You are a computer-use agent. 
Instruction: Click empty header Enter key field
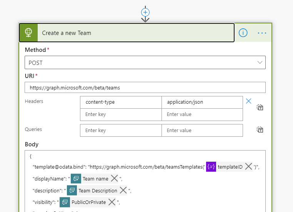(121, 114)
